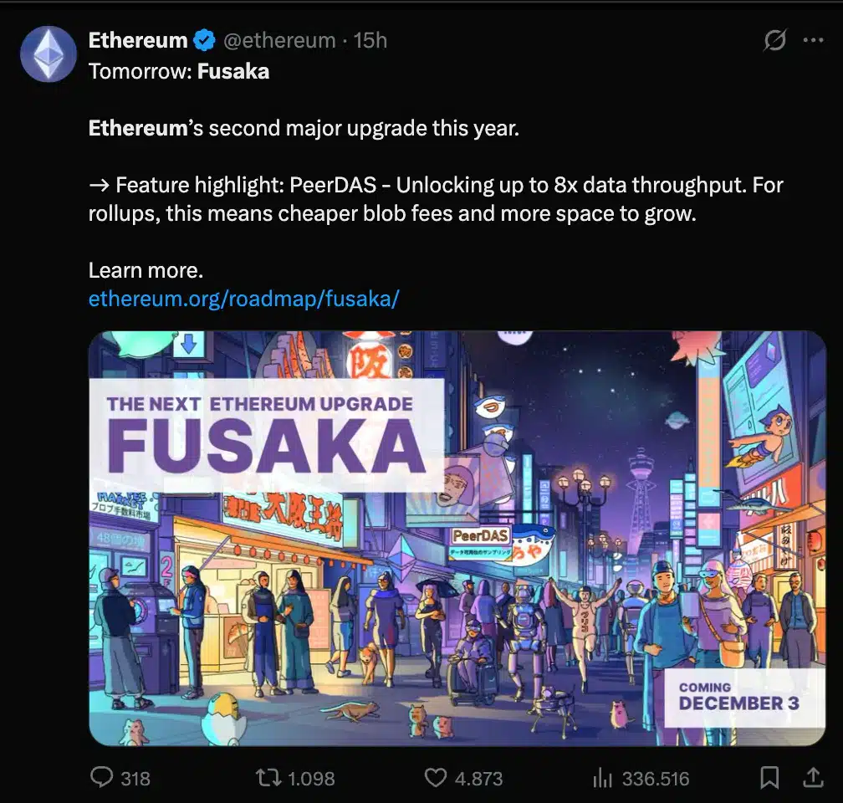Click the repost arrows icon
Image resolution: width=843 pixels, height=803 pixels.
click(x=267, y=778)
